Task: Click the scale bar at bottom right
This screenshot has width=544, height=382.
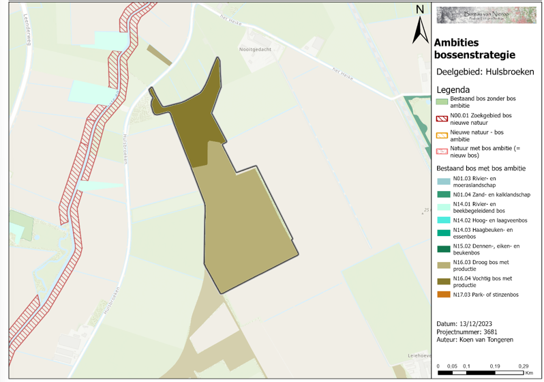Action: coord(480,373)
